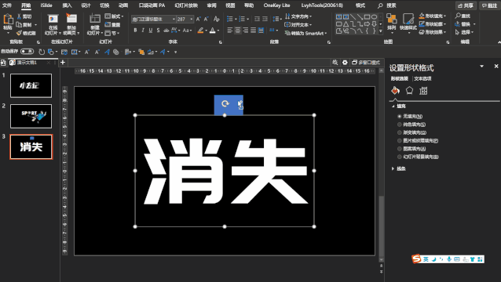Open format pane options dropdown arrow
The image size is (501, 282).
point(481,67)
